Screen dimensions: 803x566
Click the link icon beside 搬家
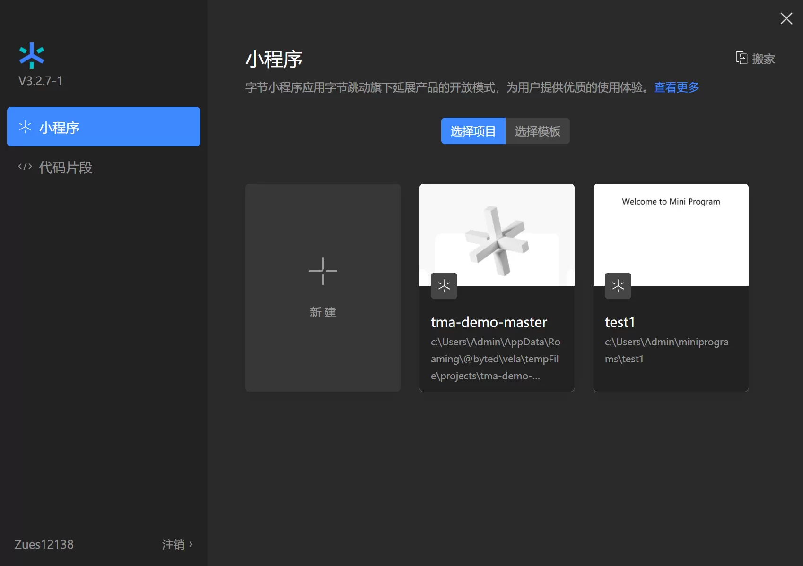(x=741, y=58)
